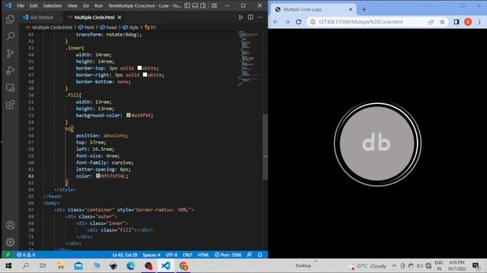487x273 pixels.
Task: Toggle panel layout icon in title bar
Action: pos(195,5)
